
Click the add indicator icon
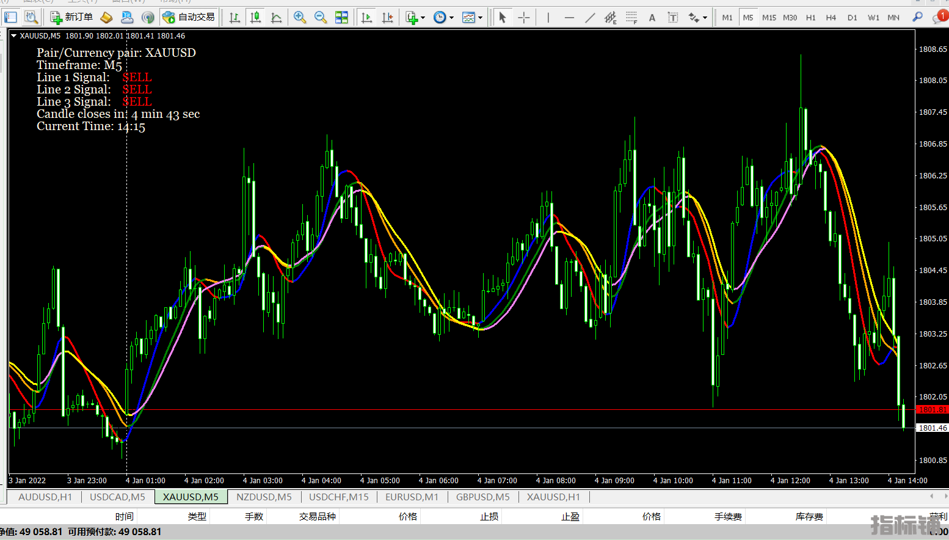point(412,17)
